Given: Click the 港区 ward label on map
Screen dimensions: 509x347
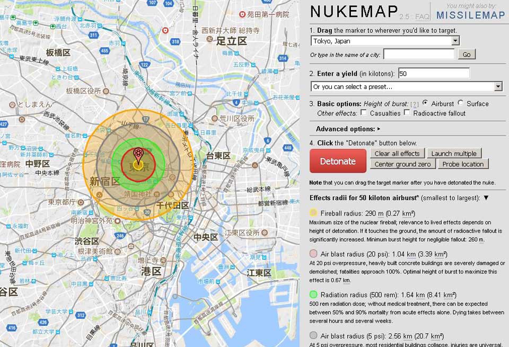Looking at the screenshot, I should (151, 271).
